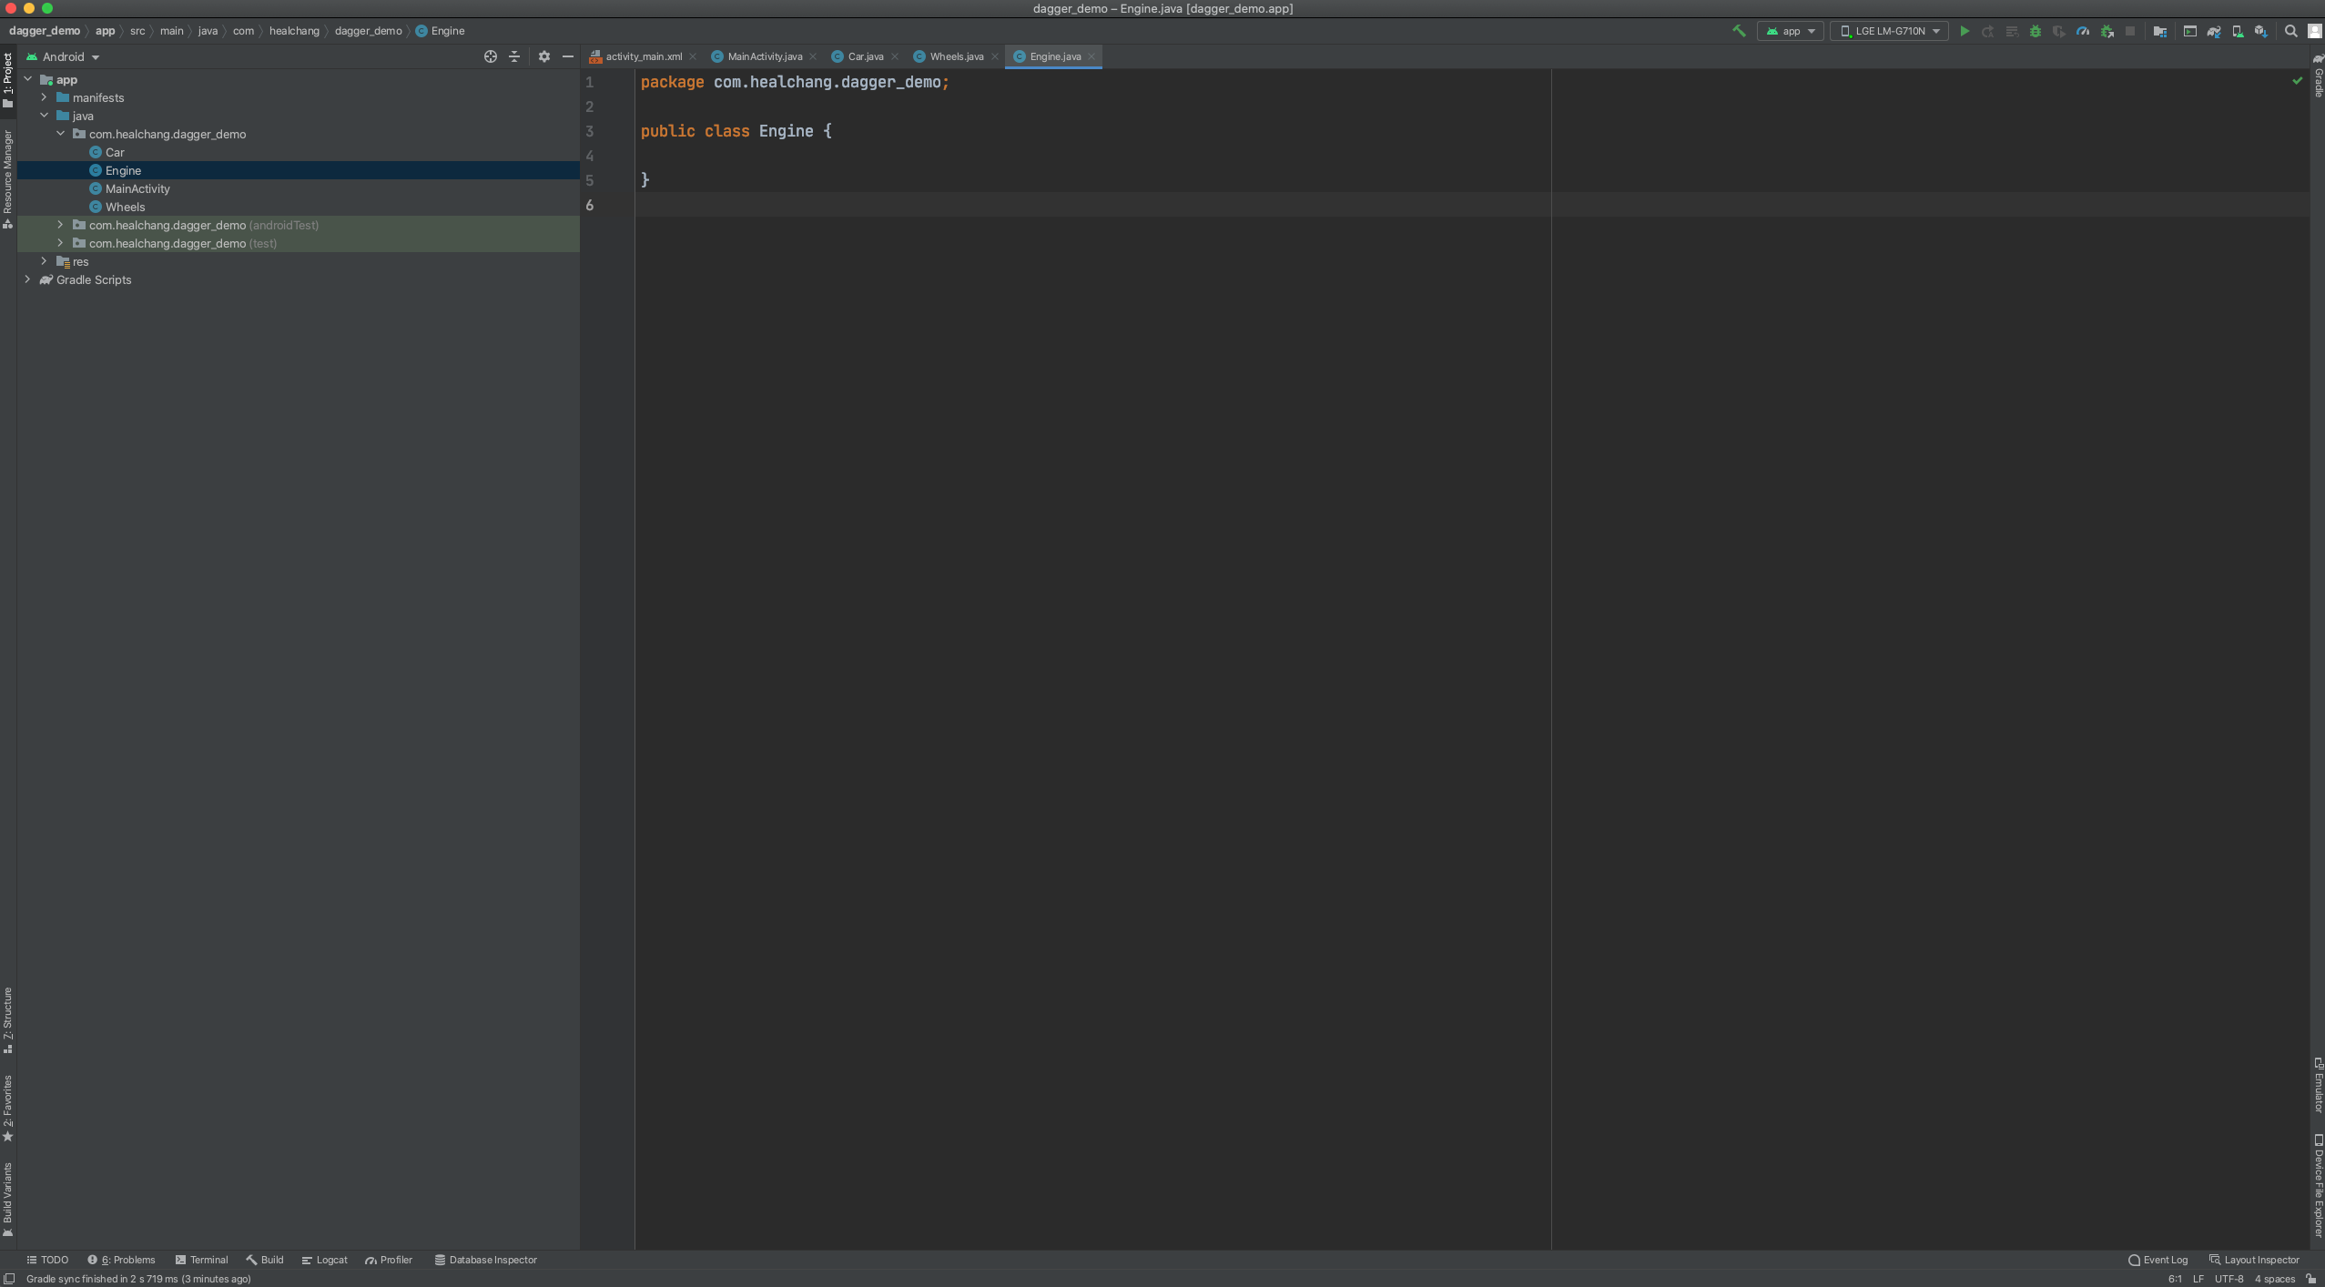This screenshot has height=1287, width=2325.
Task: Open the LGE LM-G710N device dropdown
Action: [1890, 31]
